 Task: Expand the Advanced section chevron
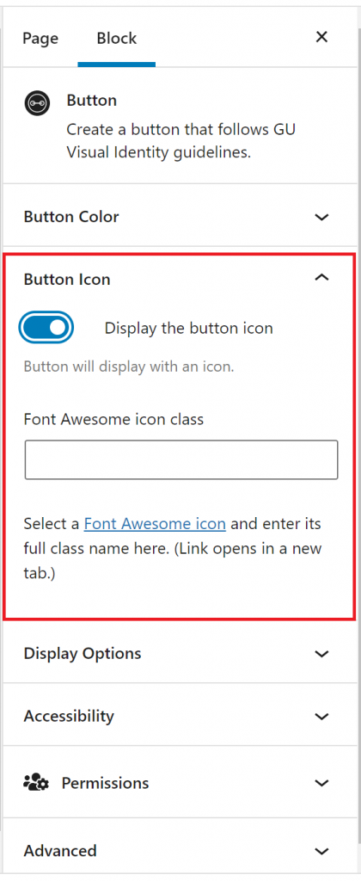pos(321,851)
